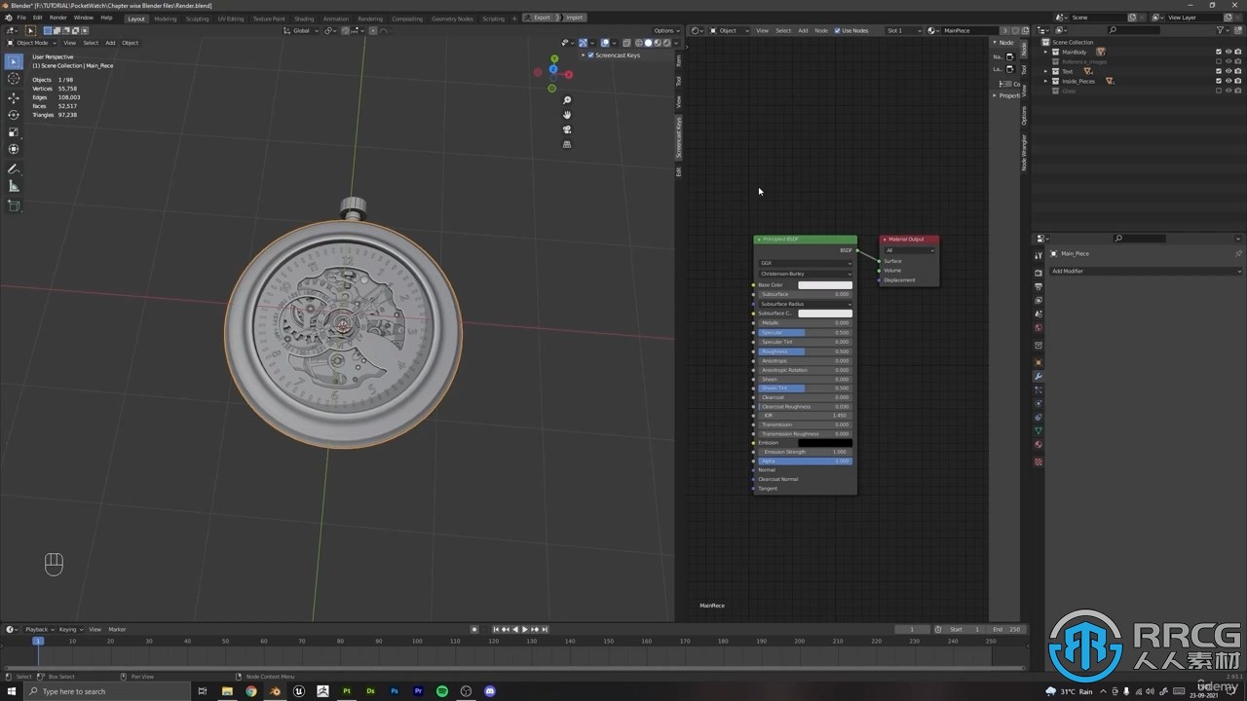The image size is (1247, 701).
Task: Play the animation forward
Action: [x=524, y=629]
